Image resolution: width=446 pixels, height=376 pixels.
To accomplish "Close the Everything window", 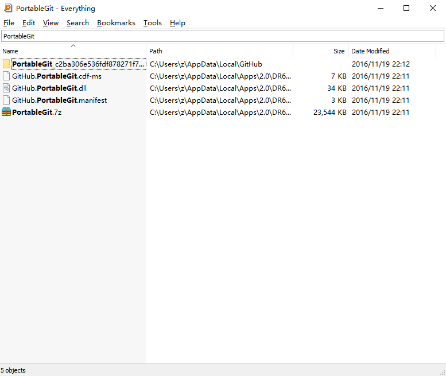I will [x=433, y=8].
